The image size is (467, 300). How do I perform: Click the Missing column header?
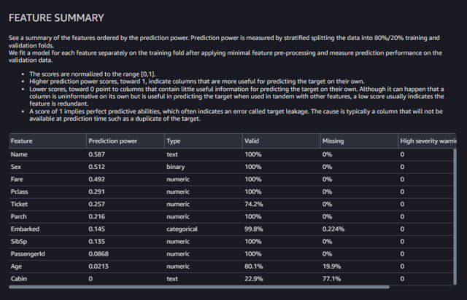point(359,141)
